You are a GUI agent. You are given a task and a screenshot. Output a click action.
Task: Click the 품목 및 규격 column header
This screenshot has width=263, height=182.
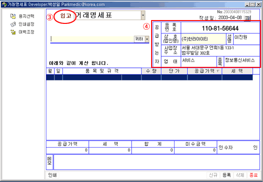(x=102, y=71)
